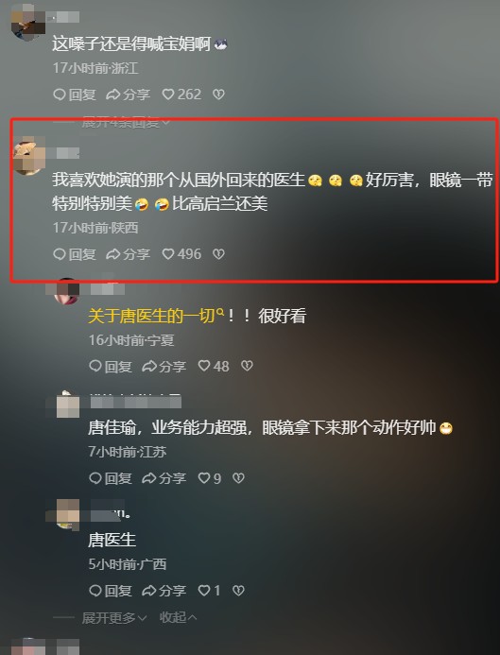
Task: Reply to the 陕西 comment about the doctor
Action: (x=75, y=254)
